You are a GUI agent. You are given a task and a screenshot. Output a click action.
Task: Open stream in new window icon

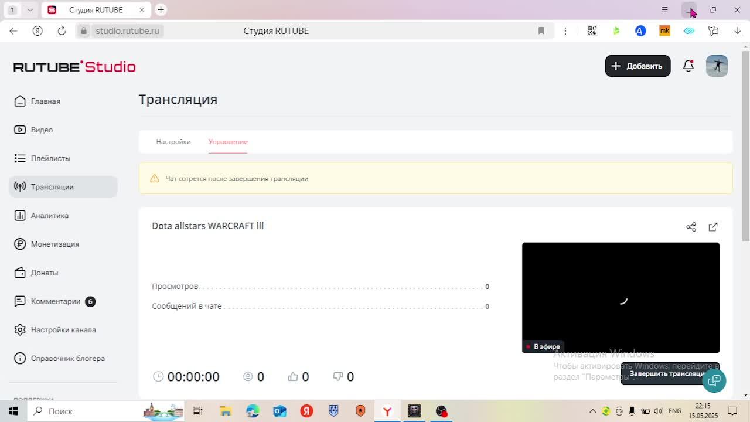(713, 227)
